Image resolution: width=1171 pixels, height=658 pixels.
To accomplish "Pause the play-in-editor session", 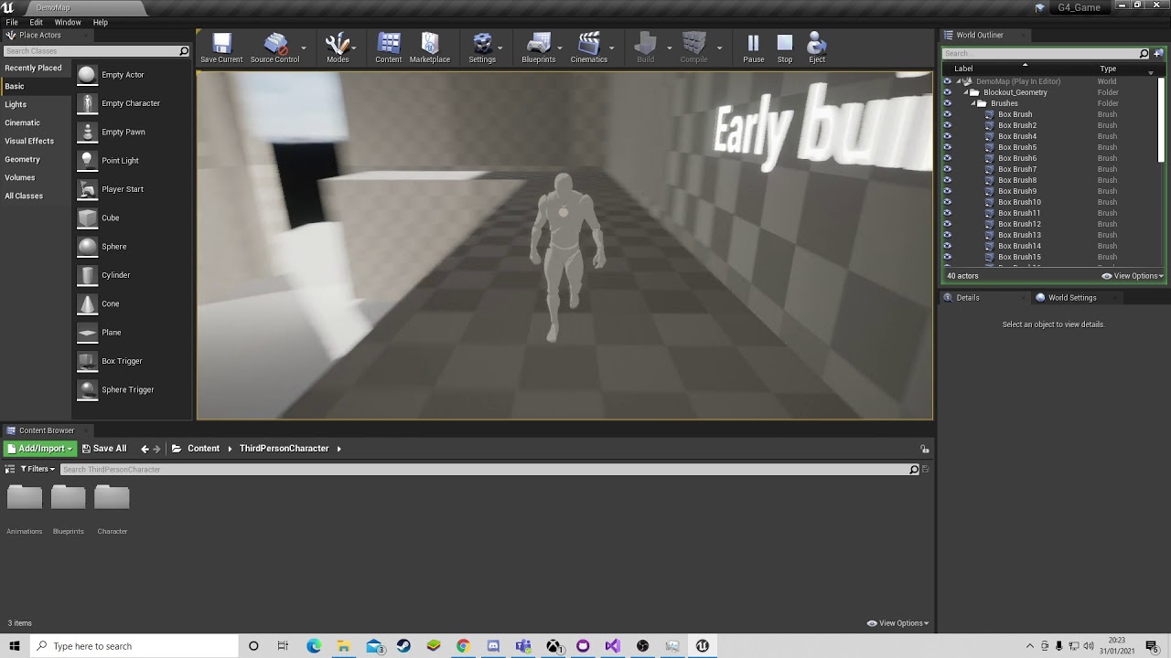I will [753, 48].
